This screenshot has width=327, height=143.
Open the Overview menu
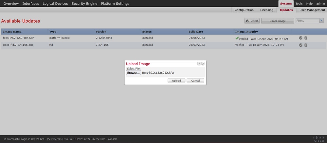coord(11,4)
